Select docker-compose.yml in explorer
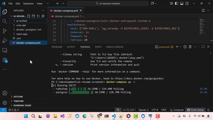This screenshot has width=213, height=120. point(28,43)
